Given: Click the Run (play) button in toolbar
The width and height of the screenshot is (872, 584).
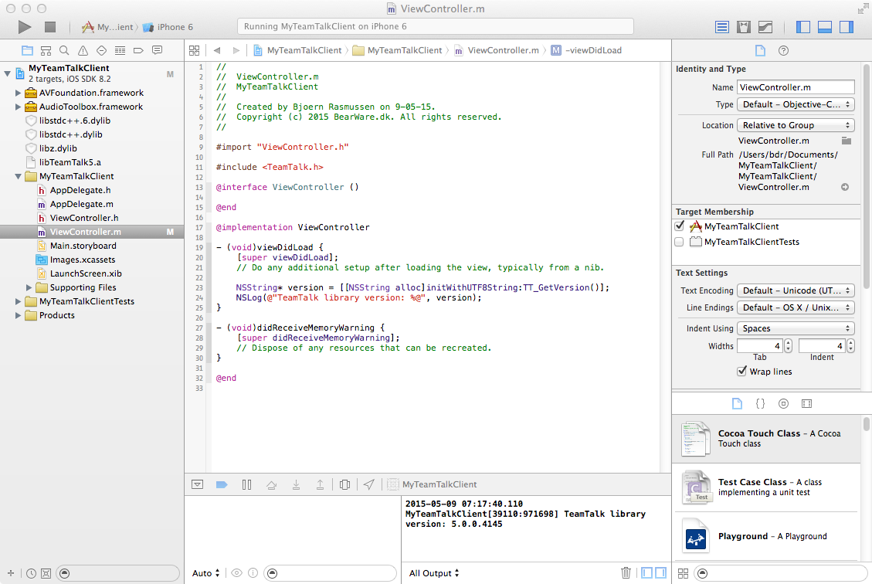Looking at the screenshot, I should [25, 27].
